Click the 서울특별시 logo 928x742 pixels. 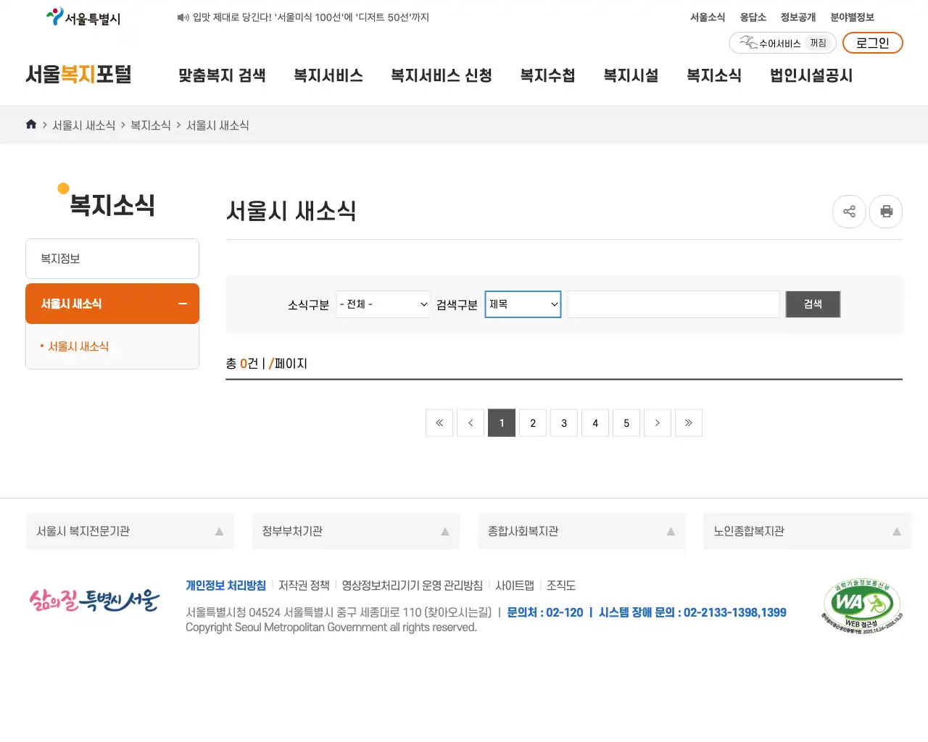83,17
